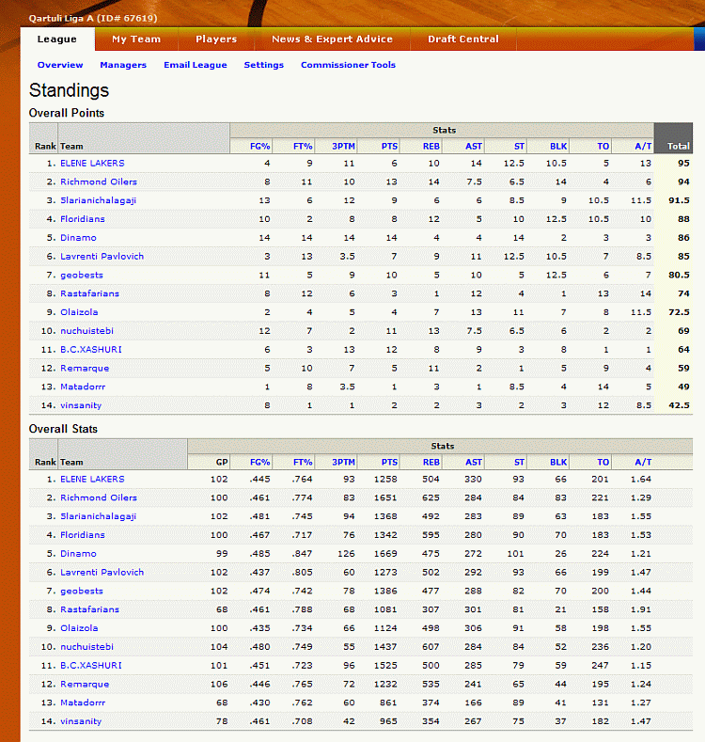Sort Overall Points by FG% column
The width and height of the screenshot is (705, 742).
[x=259, y=146]
